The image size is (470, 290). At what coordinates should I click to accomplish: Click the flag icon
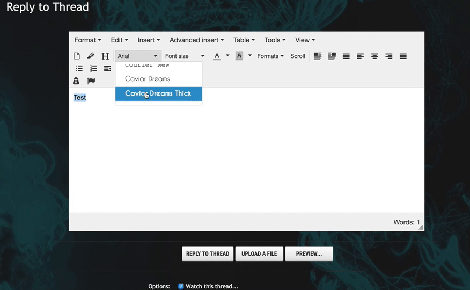pos(91,81)
